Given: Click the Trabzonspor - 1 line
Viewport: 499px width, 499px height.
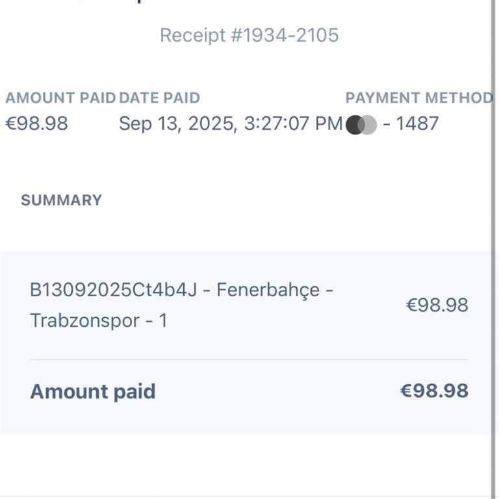Looking at the screenshot, I should pos(98,320).
